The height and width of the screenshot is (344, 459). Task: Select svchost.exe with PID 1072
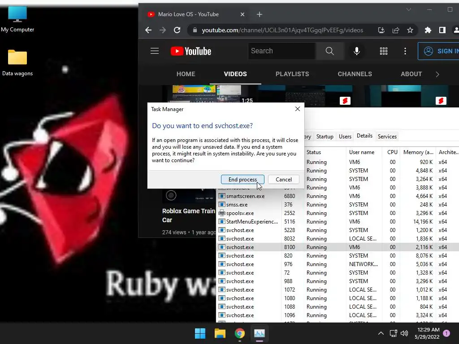(338, 290)
